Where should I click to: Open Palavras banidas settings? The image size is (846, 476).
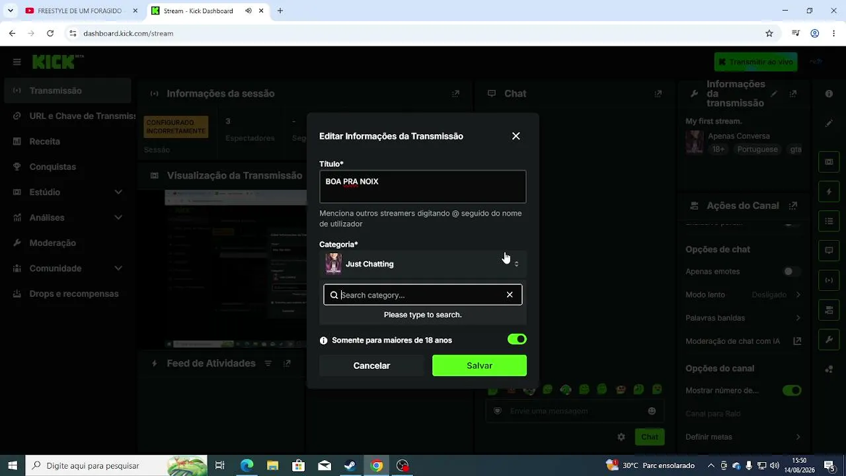743,318
